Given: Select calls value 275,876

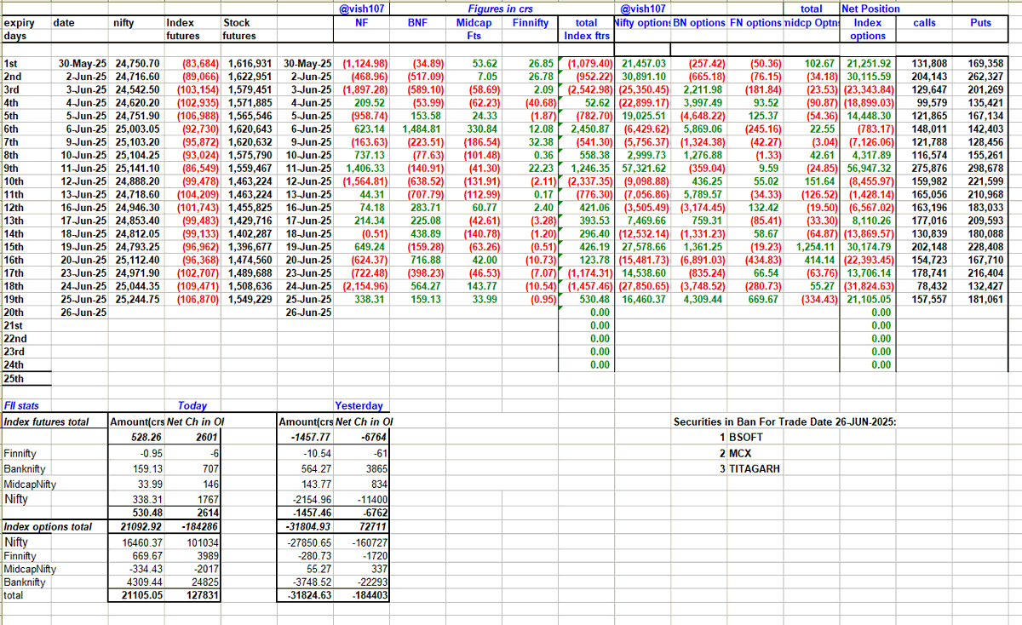Looking at the screenshot, I should [x=928, y=169].
